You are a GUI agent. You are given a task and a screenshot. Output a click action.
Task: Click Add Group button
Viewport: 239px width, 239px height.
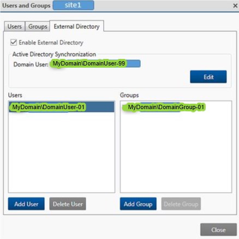[x=138, y=204]
